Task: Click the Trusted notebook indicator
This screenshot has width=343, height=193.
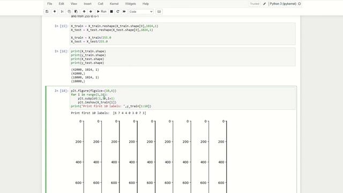Action: coord(255,4)
